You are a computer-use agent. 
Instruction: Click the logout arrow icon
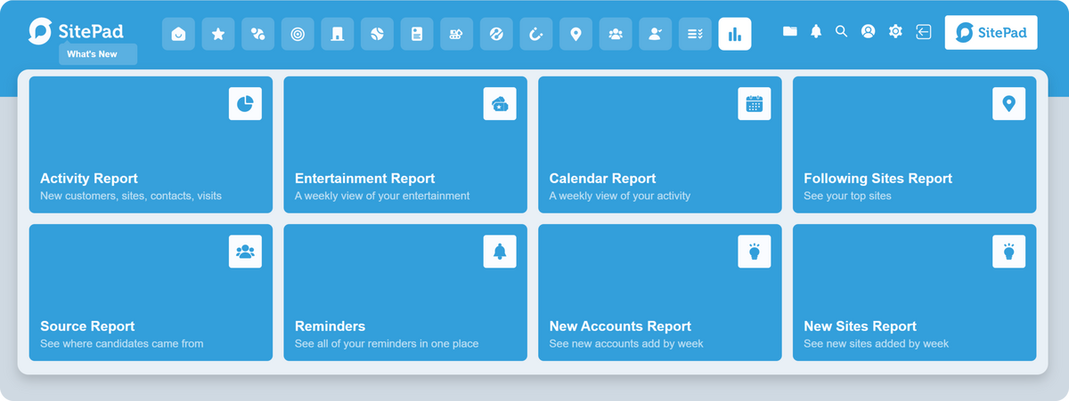tap(924, 32)
